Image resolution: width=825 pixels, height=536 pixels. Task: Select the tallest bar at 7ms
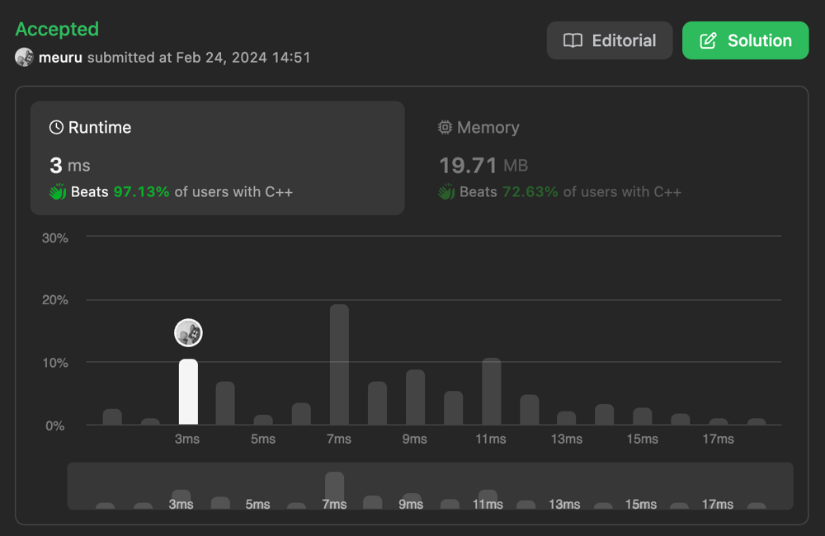(339, 364)
